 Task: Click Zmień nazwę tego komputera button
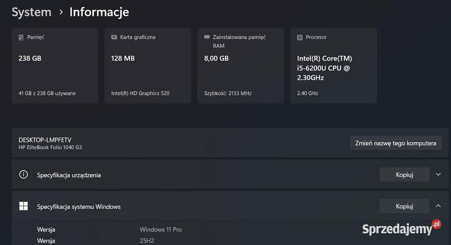click(x=396, y=143)
